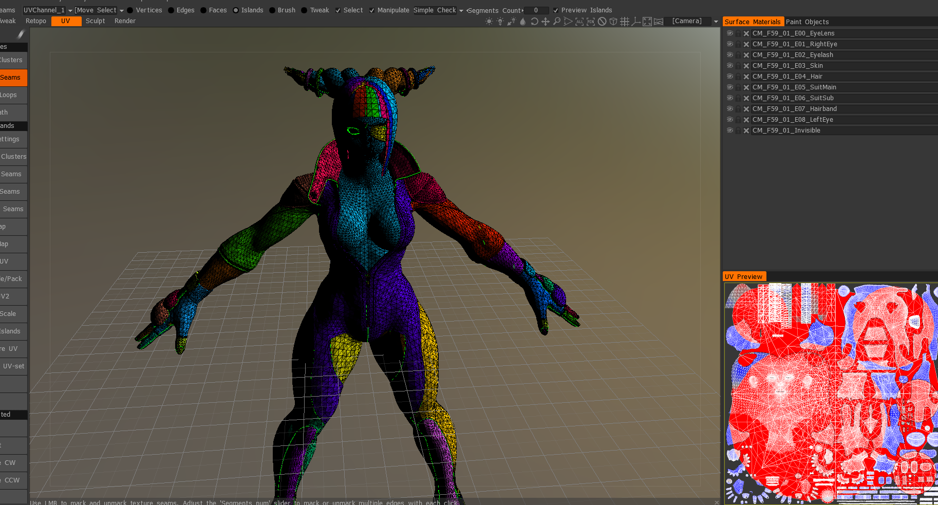Click the Segments Count slider field
938x505 pixels.
coord(536,10)
